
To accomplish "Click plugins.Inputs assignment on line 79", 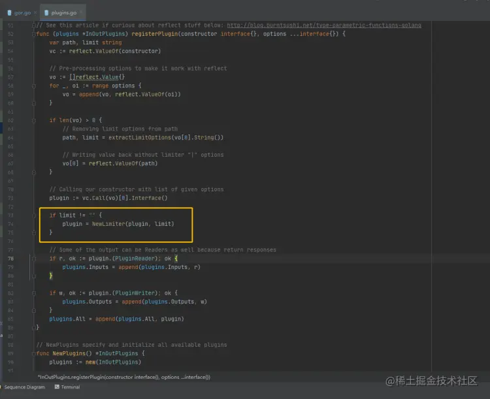I will tap(131, 267).
